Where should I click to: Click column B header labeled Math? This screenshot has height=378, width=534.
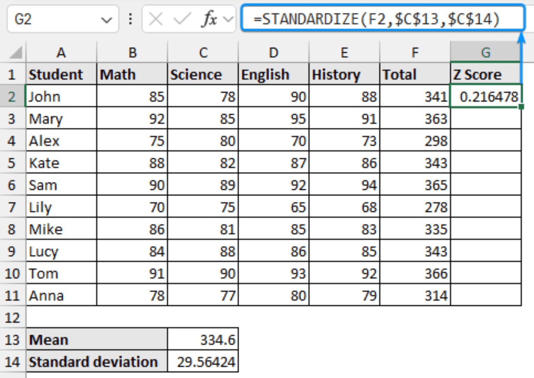(132, 52)
